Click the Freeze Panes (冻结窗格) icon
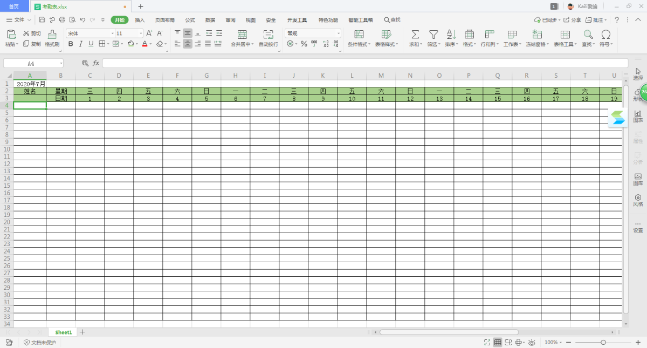The image size is (647, 348). pyautogui.click(x=537, y=35)
